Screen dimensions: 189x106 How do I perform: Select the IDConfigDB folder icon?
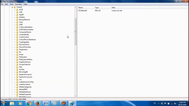point(17,72)
